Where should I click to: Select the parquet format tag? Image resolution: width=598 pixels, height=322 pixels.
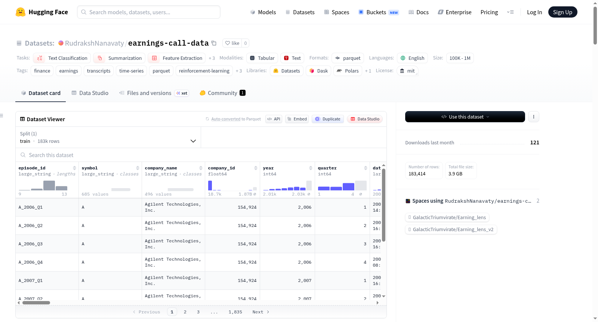tap(348, 58)
